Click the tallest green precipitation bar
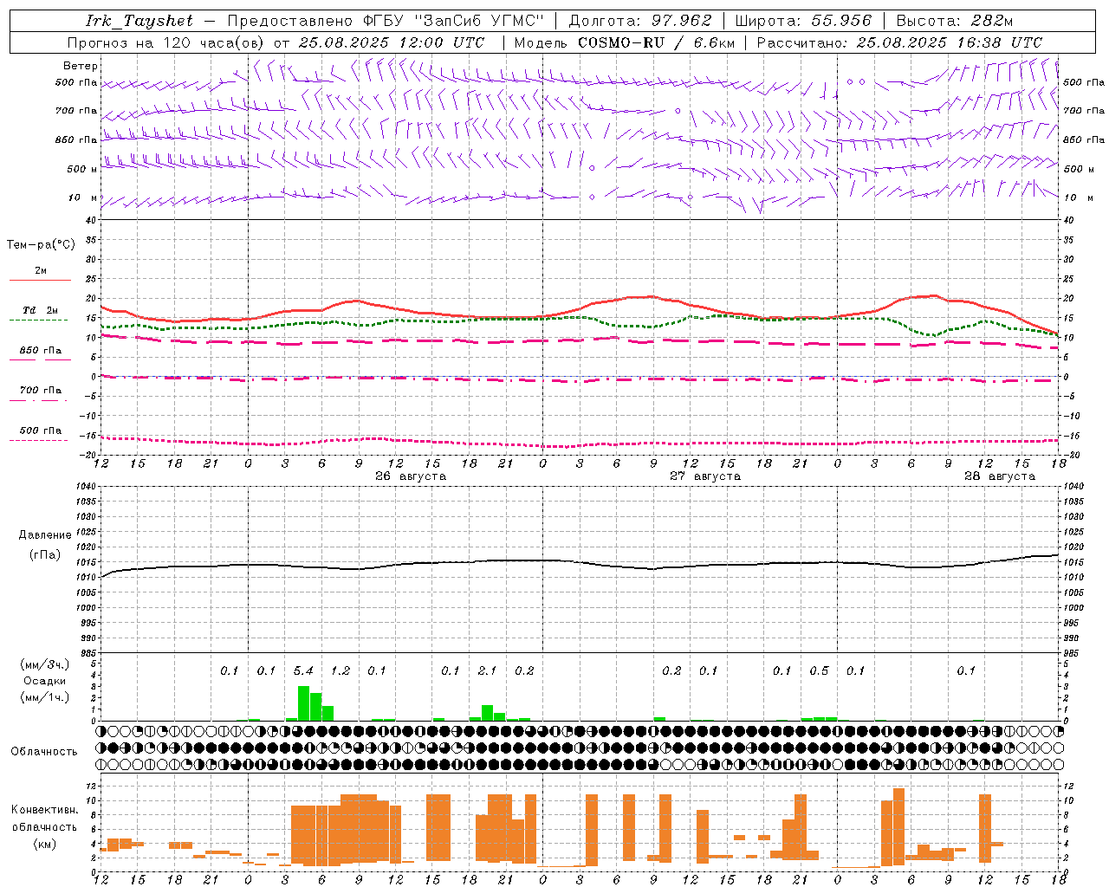The width and height of the screenshot is (1109, 887). pyautogui.click(x=303, y=703)
